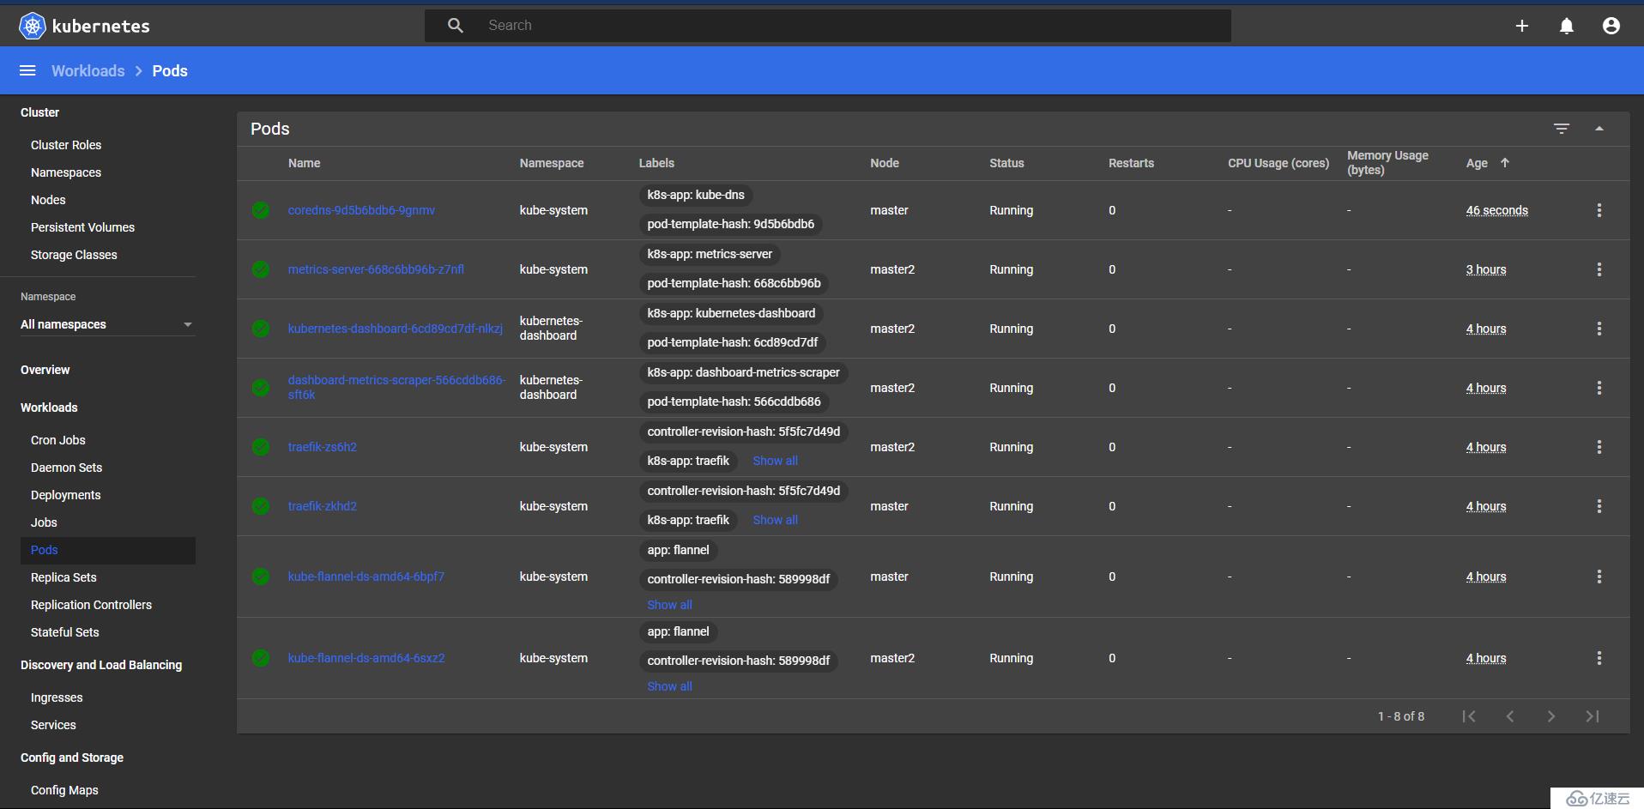This screenshot has width=1644, height=809.
Task: Toggle the Age column sort arrow
Action: 1505,162
